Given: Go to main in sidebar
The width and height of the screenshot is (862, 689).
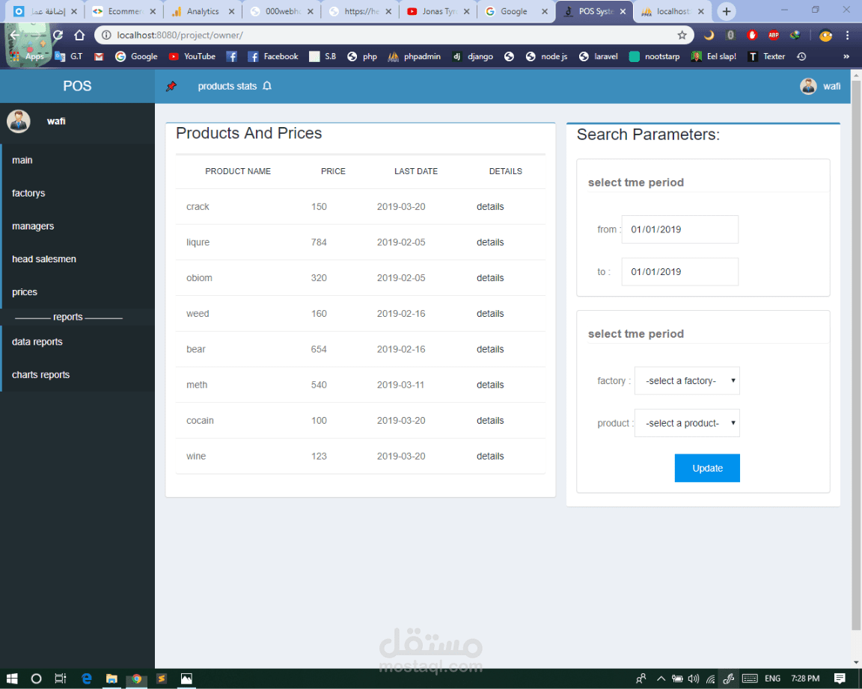Looking at the screenshot, I should coord(78,161).
